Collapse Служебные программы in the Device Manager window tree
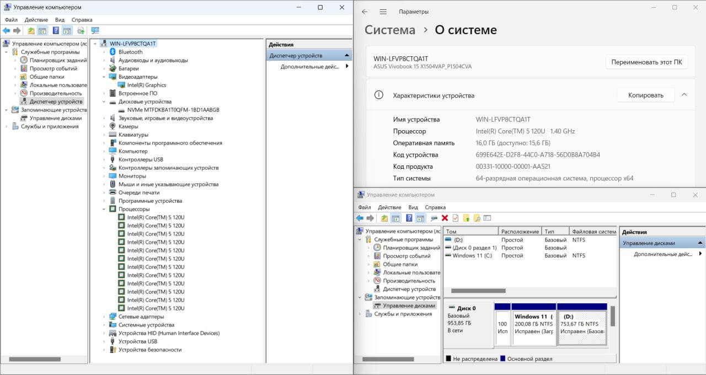 (x=7, y=52)
